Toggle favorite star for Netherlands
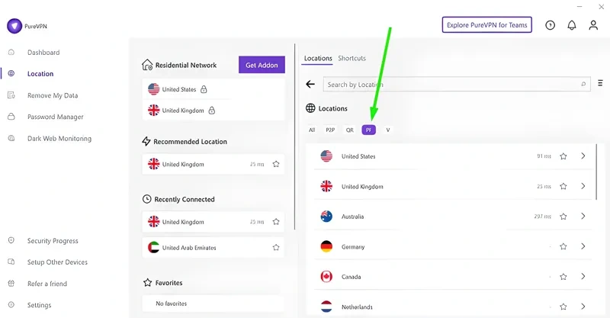 click(563, 307)
